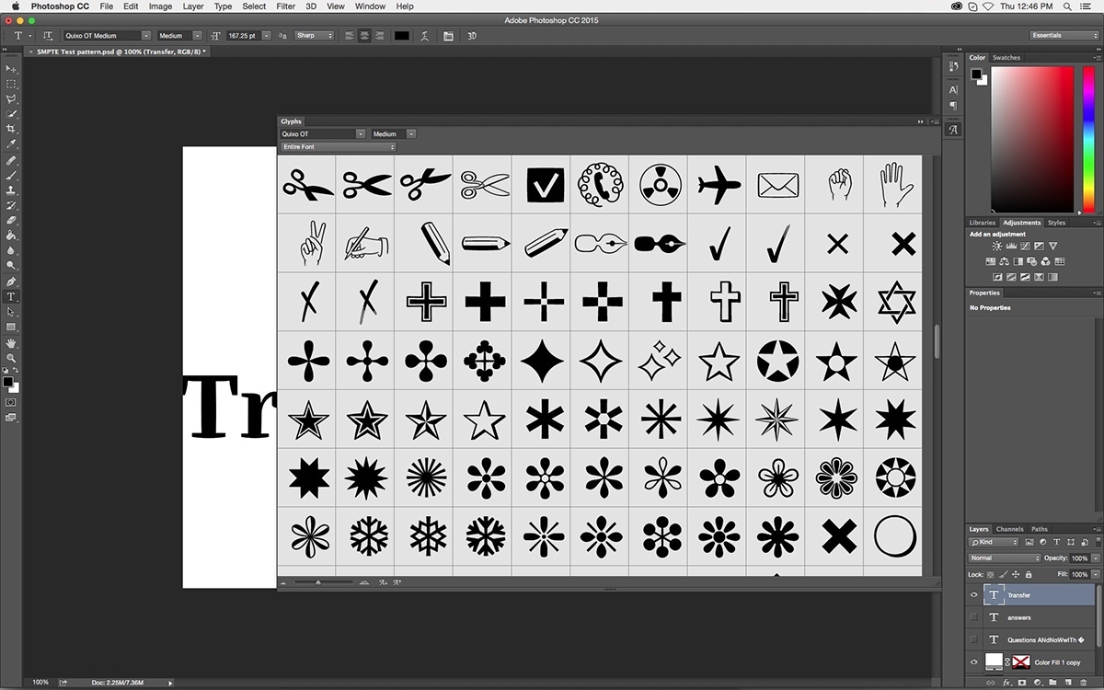Hide the Color Fill 1 copy layer
Screen dimensions: 1104x690
(973, 661)
